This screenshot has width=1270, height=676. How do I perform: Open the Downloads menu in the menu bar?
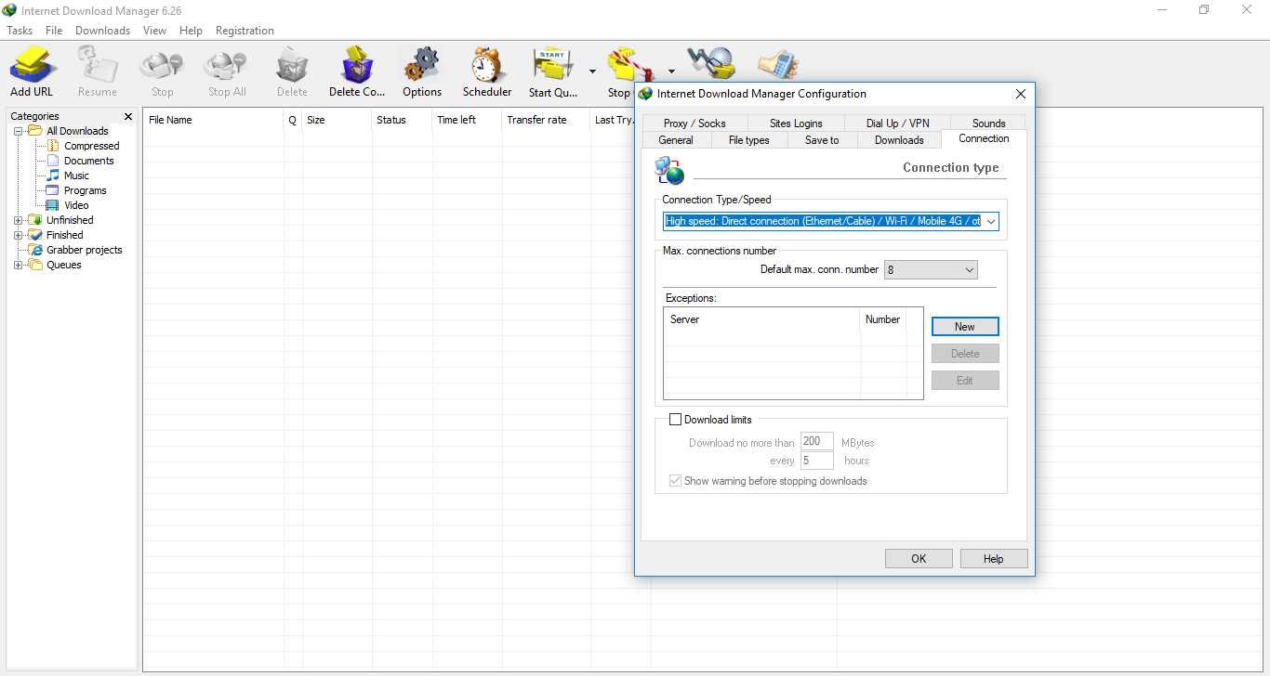point(103,31)
